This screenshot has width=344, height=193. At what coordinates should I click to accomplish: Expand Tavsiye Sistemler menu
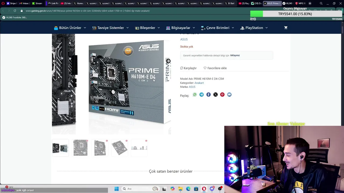(x=110, y=28)
